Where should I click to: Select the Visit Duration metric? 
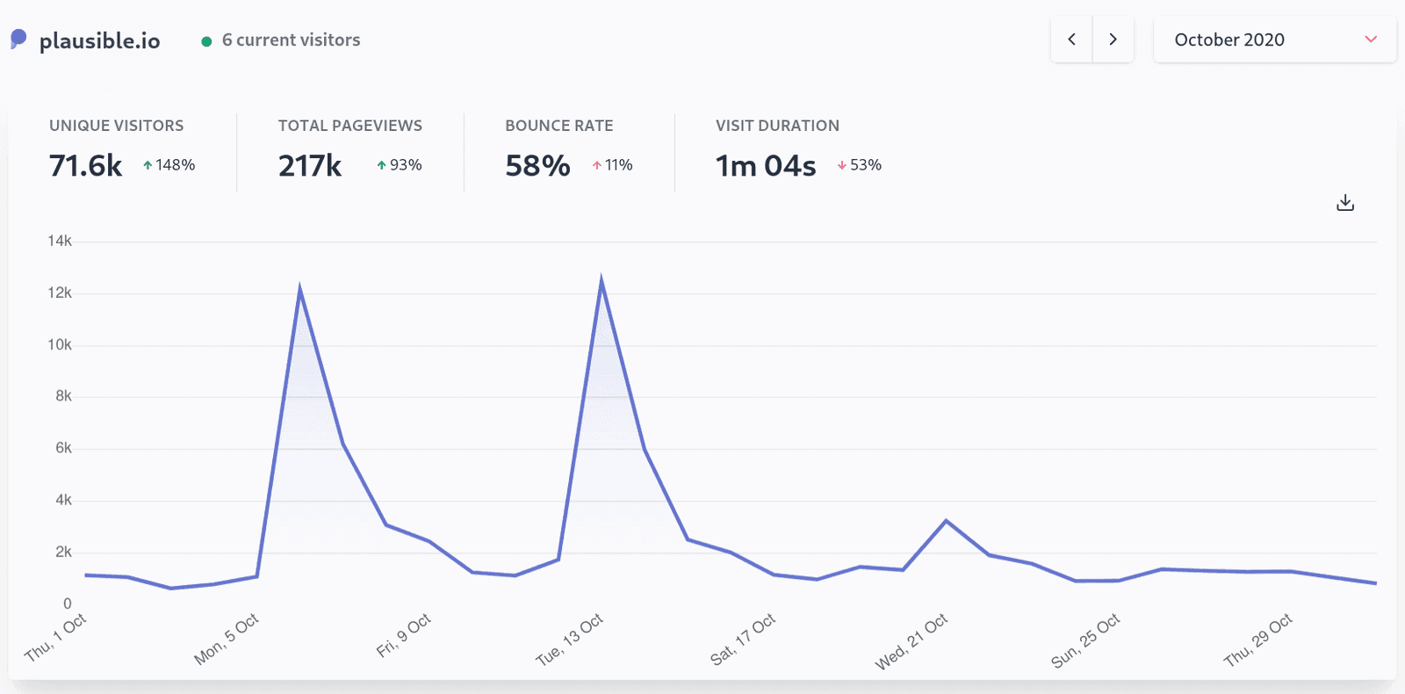[776, 126]
